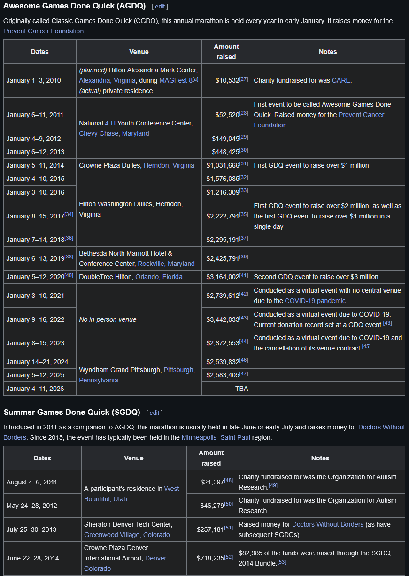Open the Pittsburgh link in Wyndham Grand venue
This screenshot has height=576, width=409.
(x=179, y=370)
